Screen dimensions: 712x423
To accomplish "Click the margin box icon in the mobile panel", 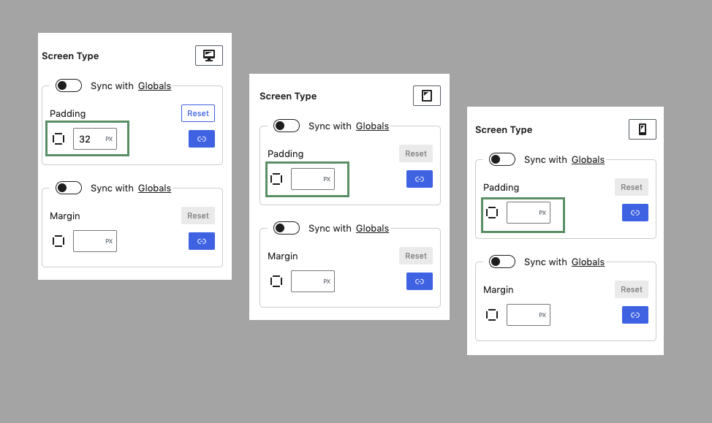I will point(492,314).
